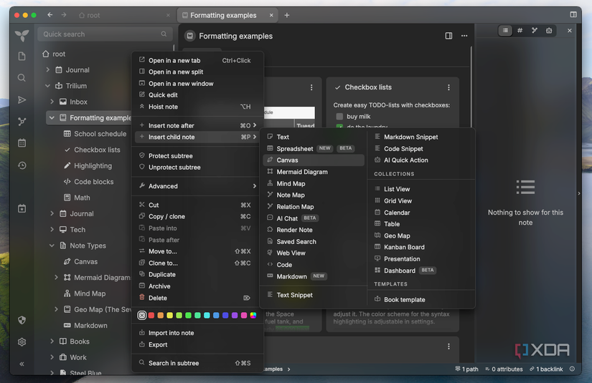Screen dimensions: 592x383
Task: Open the search icon in left launcher
Action: pos(22,78)
